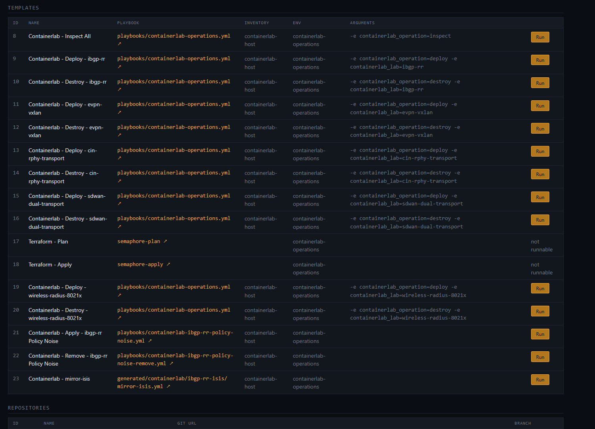Click the playbook arrow icon for Deploy - evpn-vxlan
The height and width of the screenshot is (429, 595).
coord(119,113)
